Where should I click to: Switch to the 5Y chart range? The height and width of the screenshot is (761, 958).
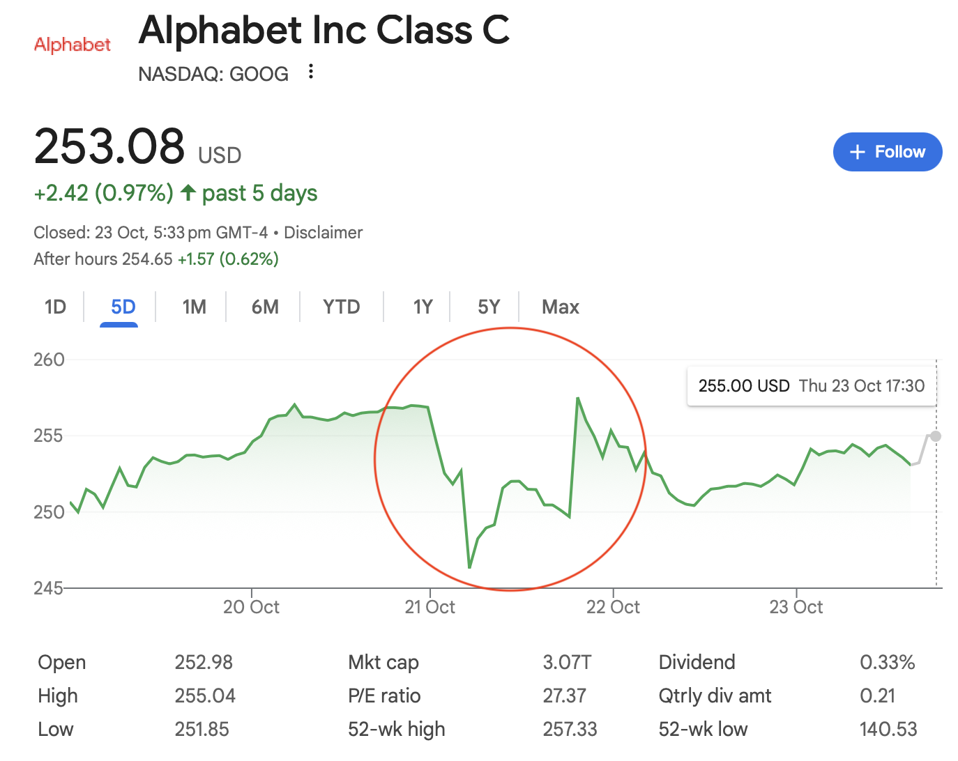pos(488,307)
